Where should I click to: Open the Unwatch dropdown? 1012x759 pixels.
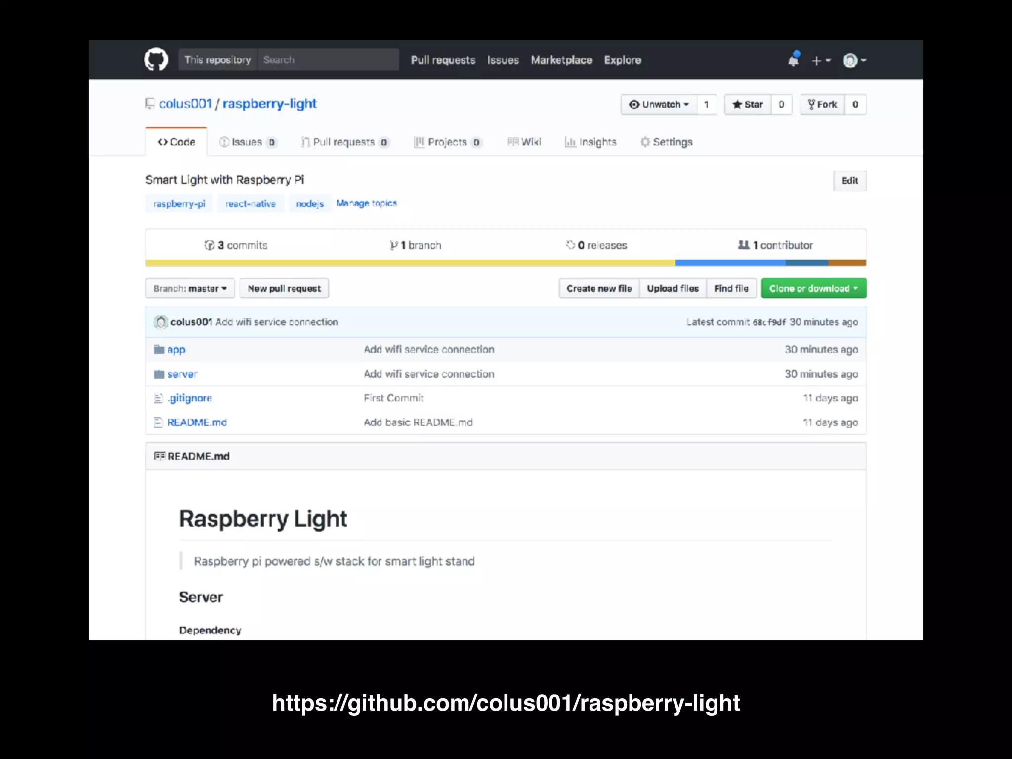coord(659,104)
